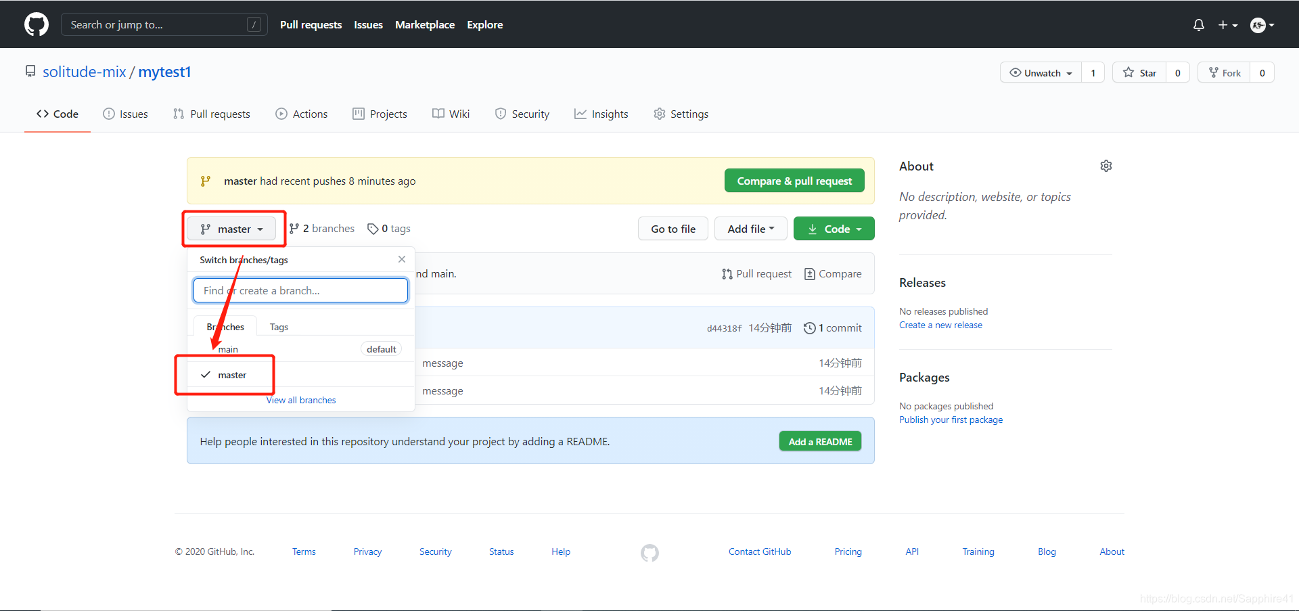Viewport: 1299px width, 611px height.
Task: Open Help footer link
Action: point(561,551)
